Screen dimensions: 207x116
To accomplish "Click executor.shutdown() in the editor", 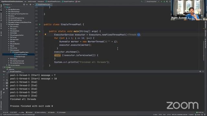I will [67, 52].
